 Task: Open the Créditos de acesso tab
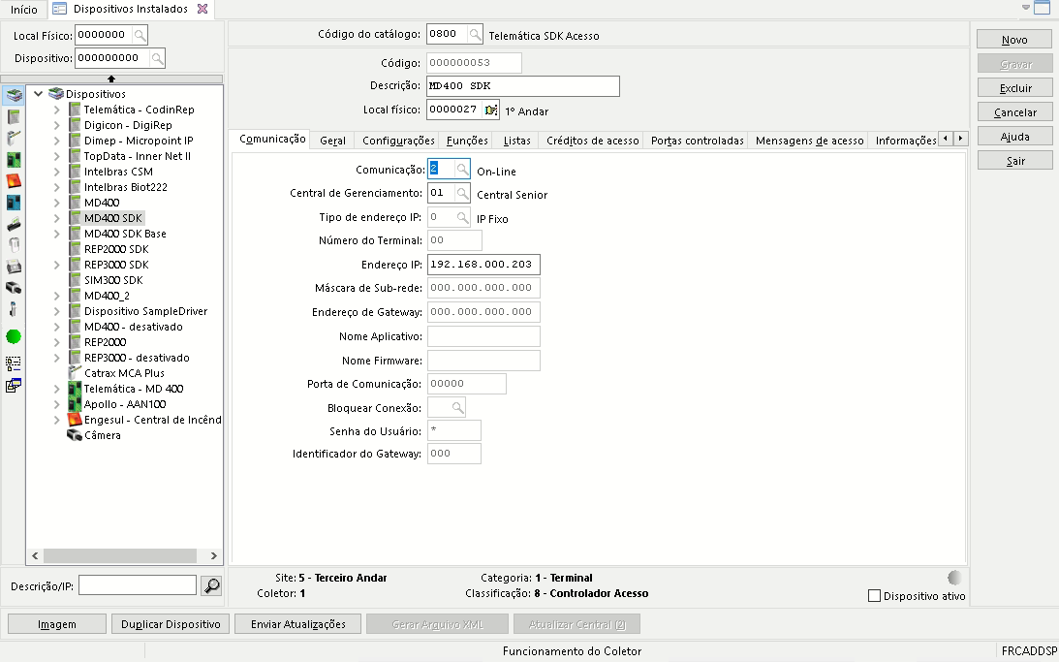pyautogui.click(x=592, y=141)
